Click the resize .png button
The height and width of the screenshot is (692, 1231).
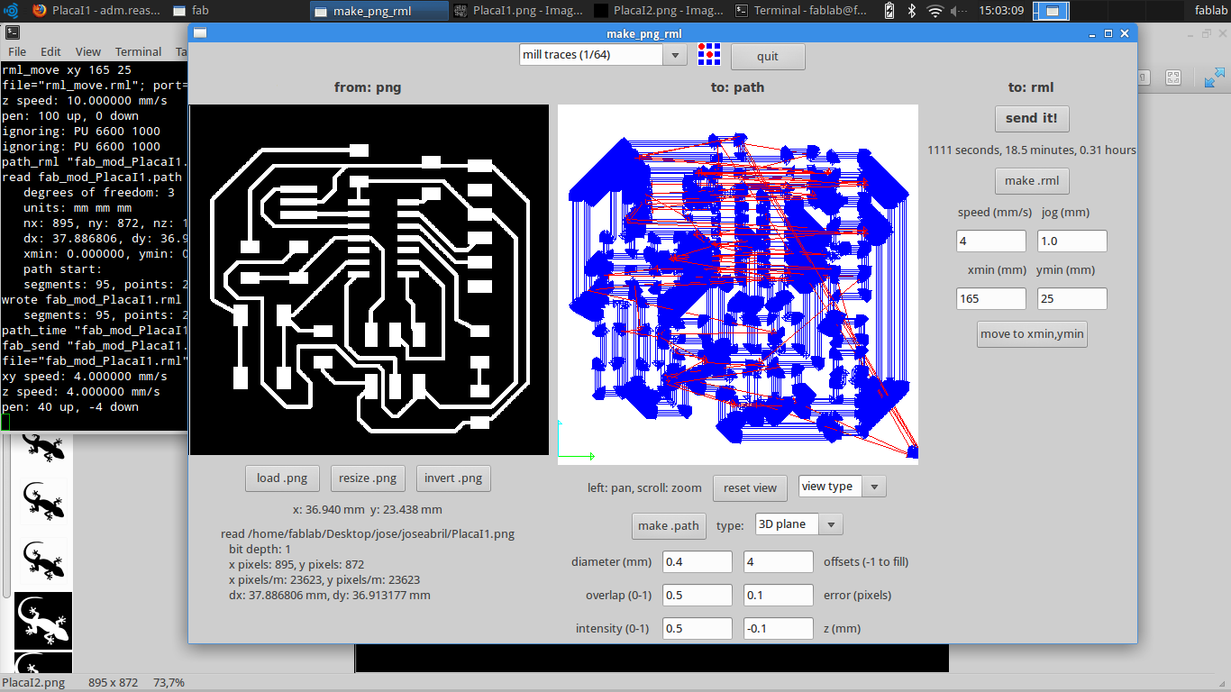368,478
